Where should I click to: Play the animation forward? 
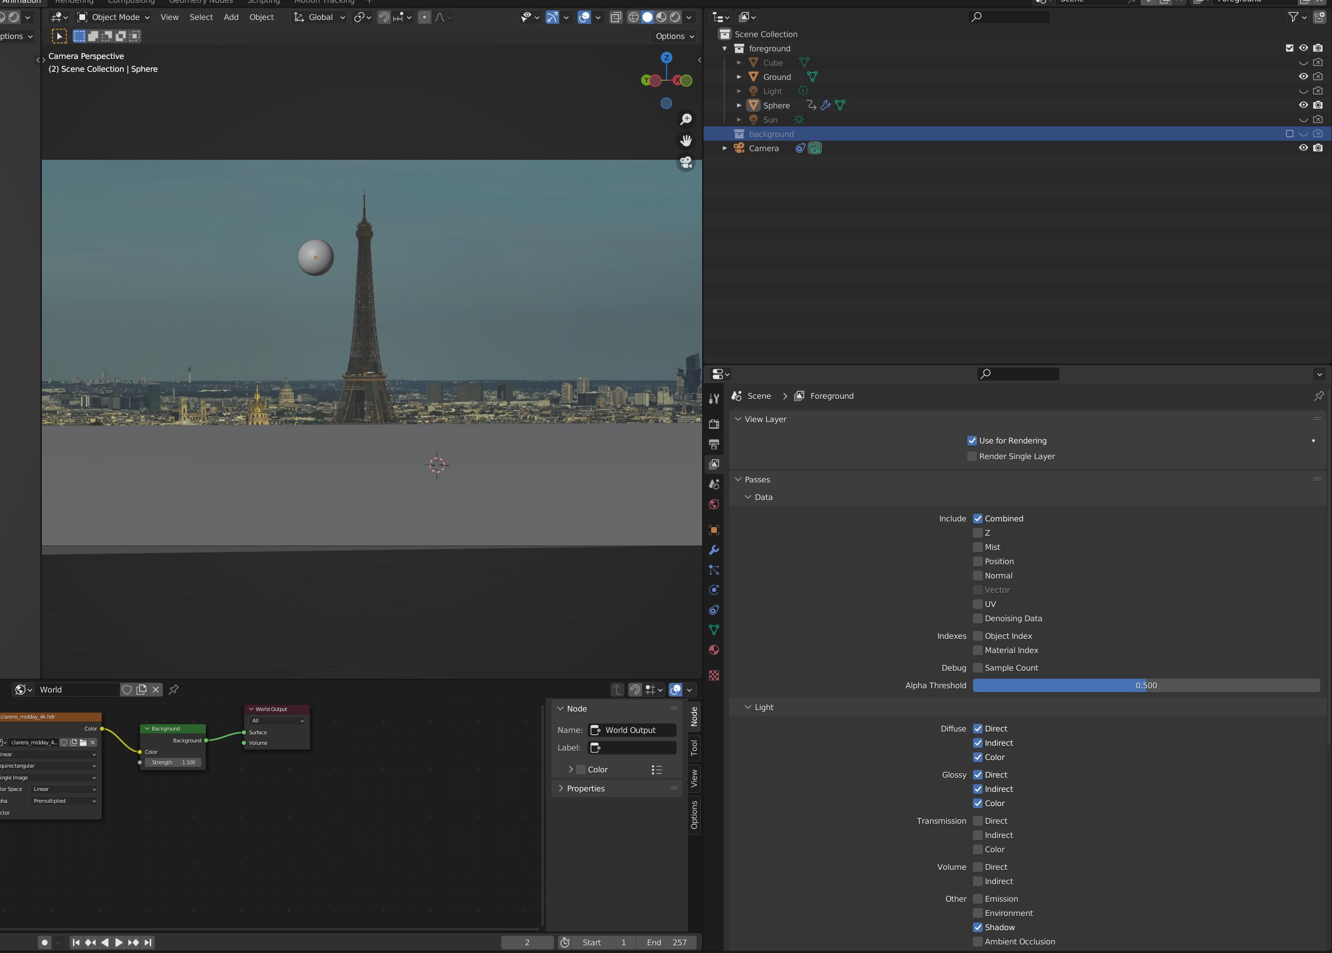pyautogui.click(x=118, y=943)
